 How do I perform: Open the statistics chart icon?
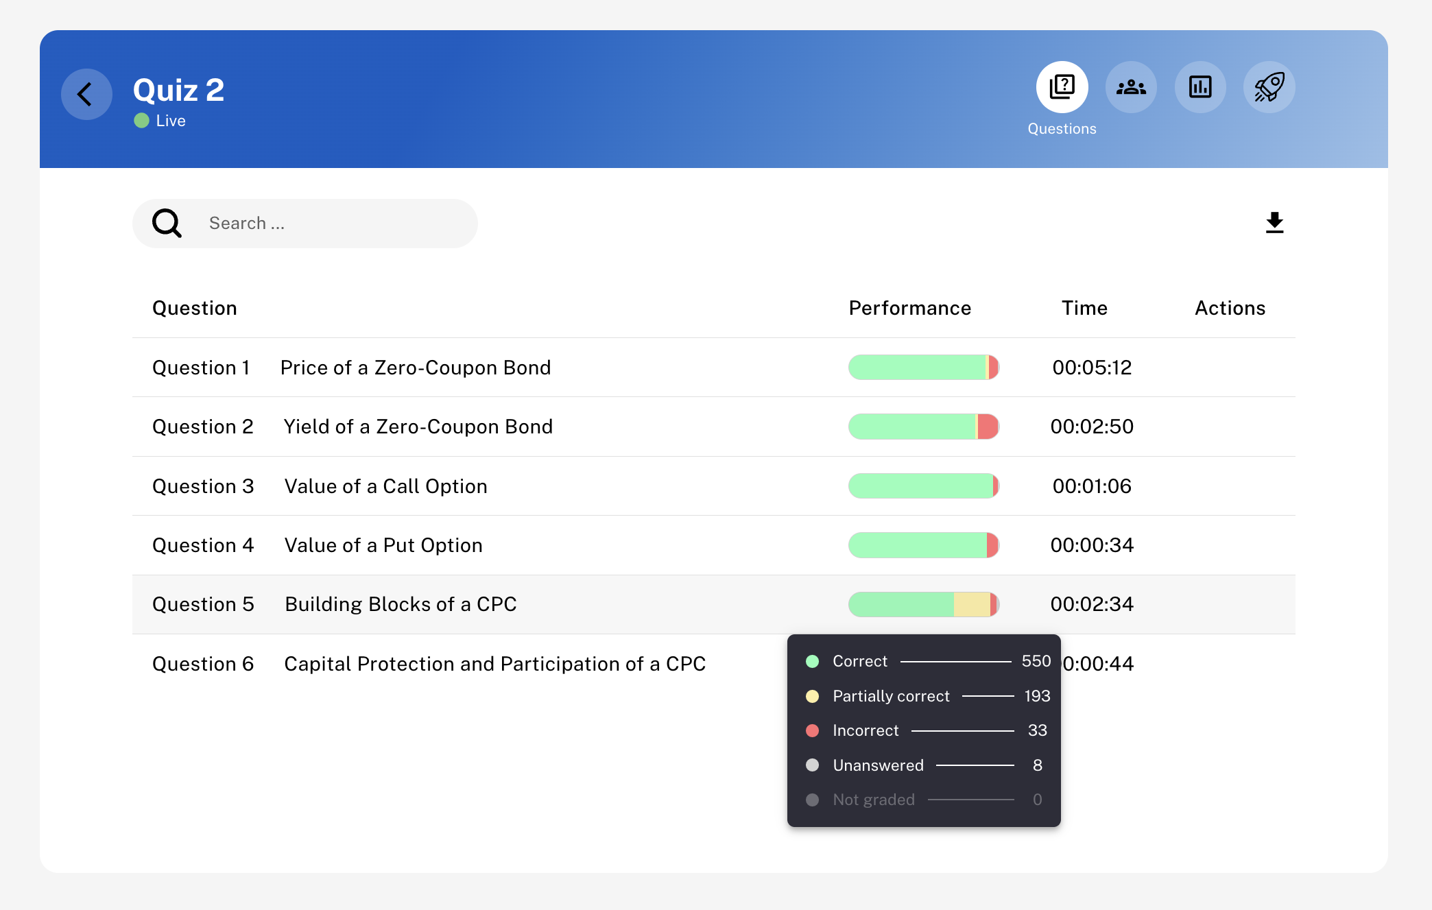point(1200,87)
